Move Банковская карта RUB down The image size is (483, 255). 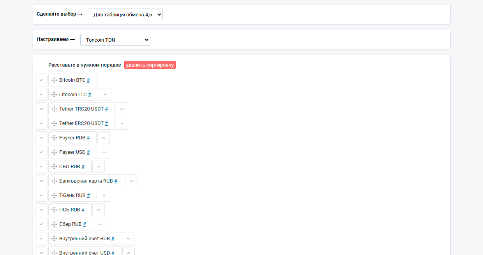point(41,181)
